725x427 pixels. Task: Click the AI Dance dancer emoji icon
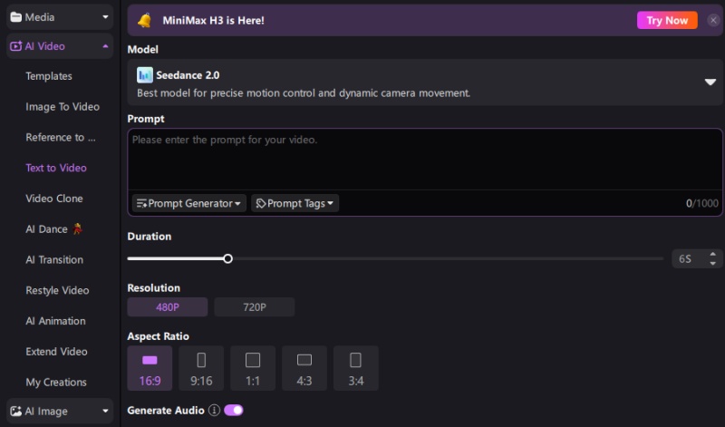[x=78, y=229]
